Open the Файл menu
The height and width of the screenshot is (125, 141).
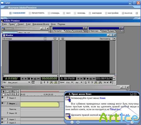pos(4,24)
